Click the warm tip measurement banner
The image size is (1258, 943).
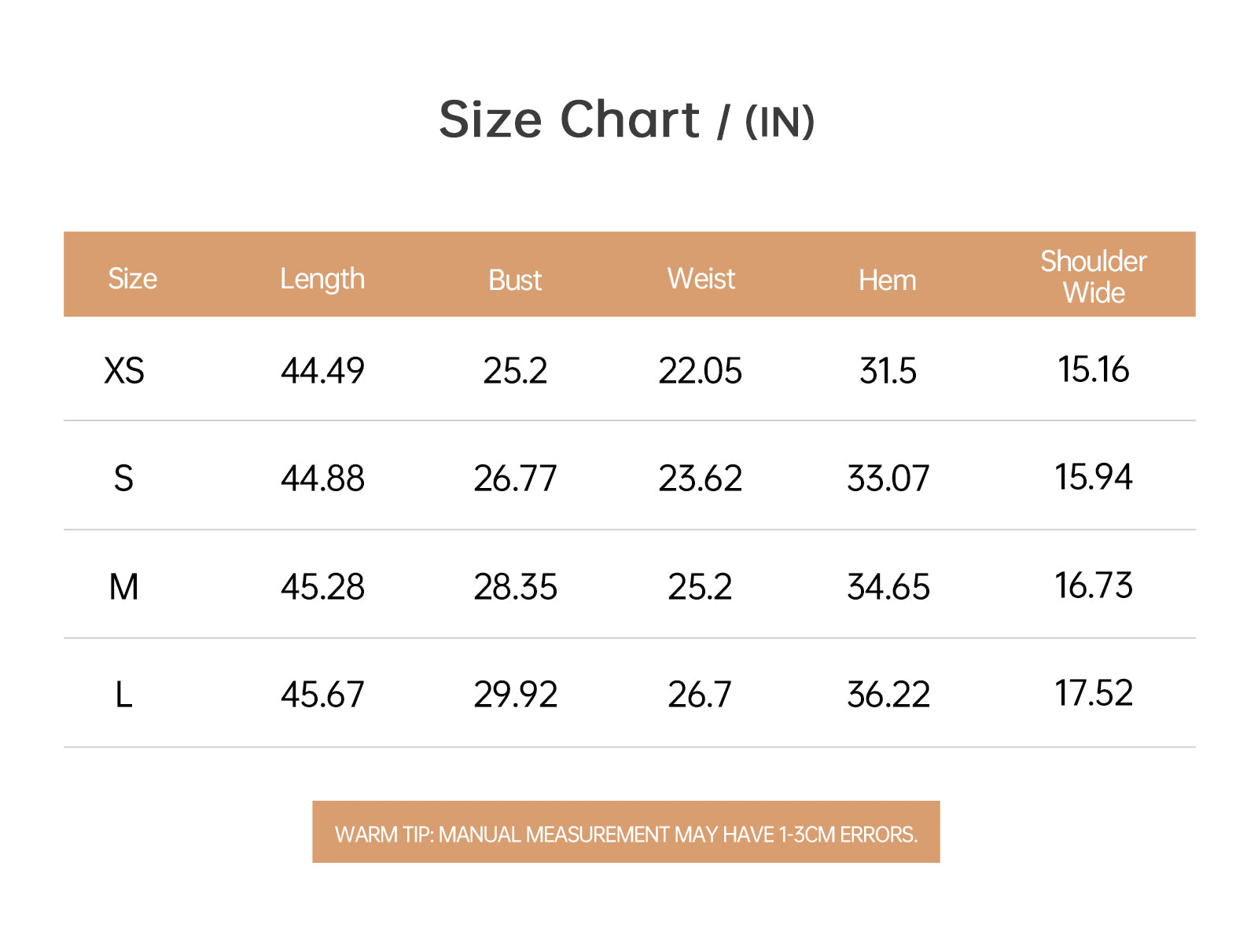[x=626, y=833]
